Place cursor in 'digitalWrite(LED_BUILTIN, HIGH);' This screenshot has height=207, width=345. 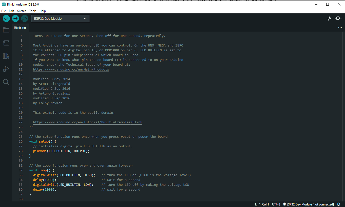coord(64,175)
